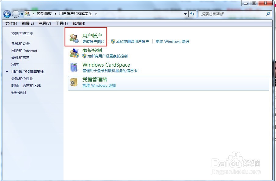Open the 编辑(E) menu
The width and height of the screenshot is (276, 181).
[x=28, y=23]
